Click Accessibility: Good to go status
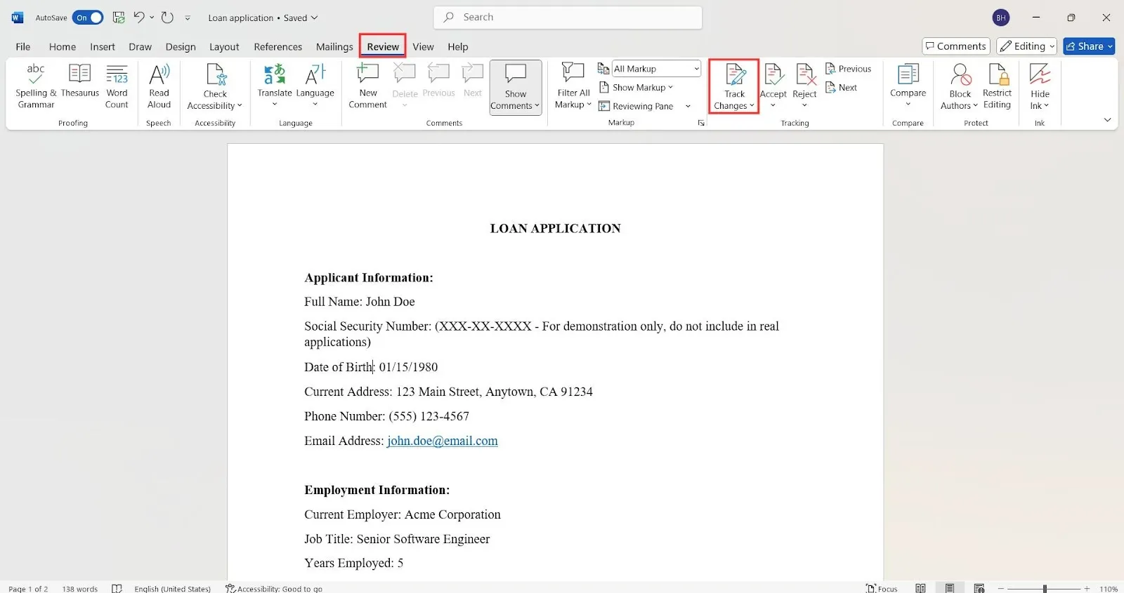This screenshot has height=593, width=1124. click(x=274, y=588)
